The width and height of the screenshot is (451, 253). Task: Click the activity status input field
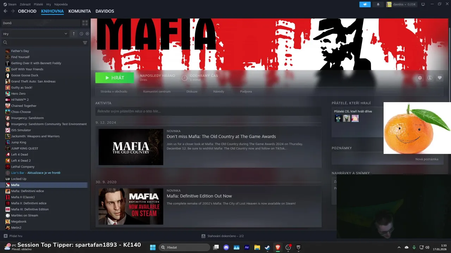tap(208, 111)
